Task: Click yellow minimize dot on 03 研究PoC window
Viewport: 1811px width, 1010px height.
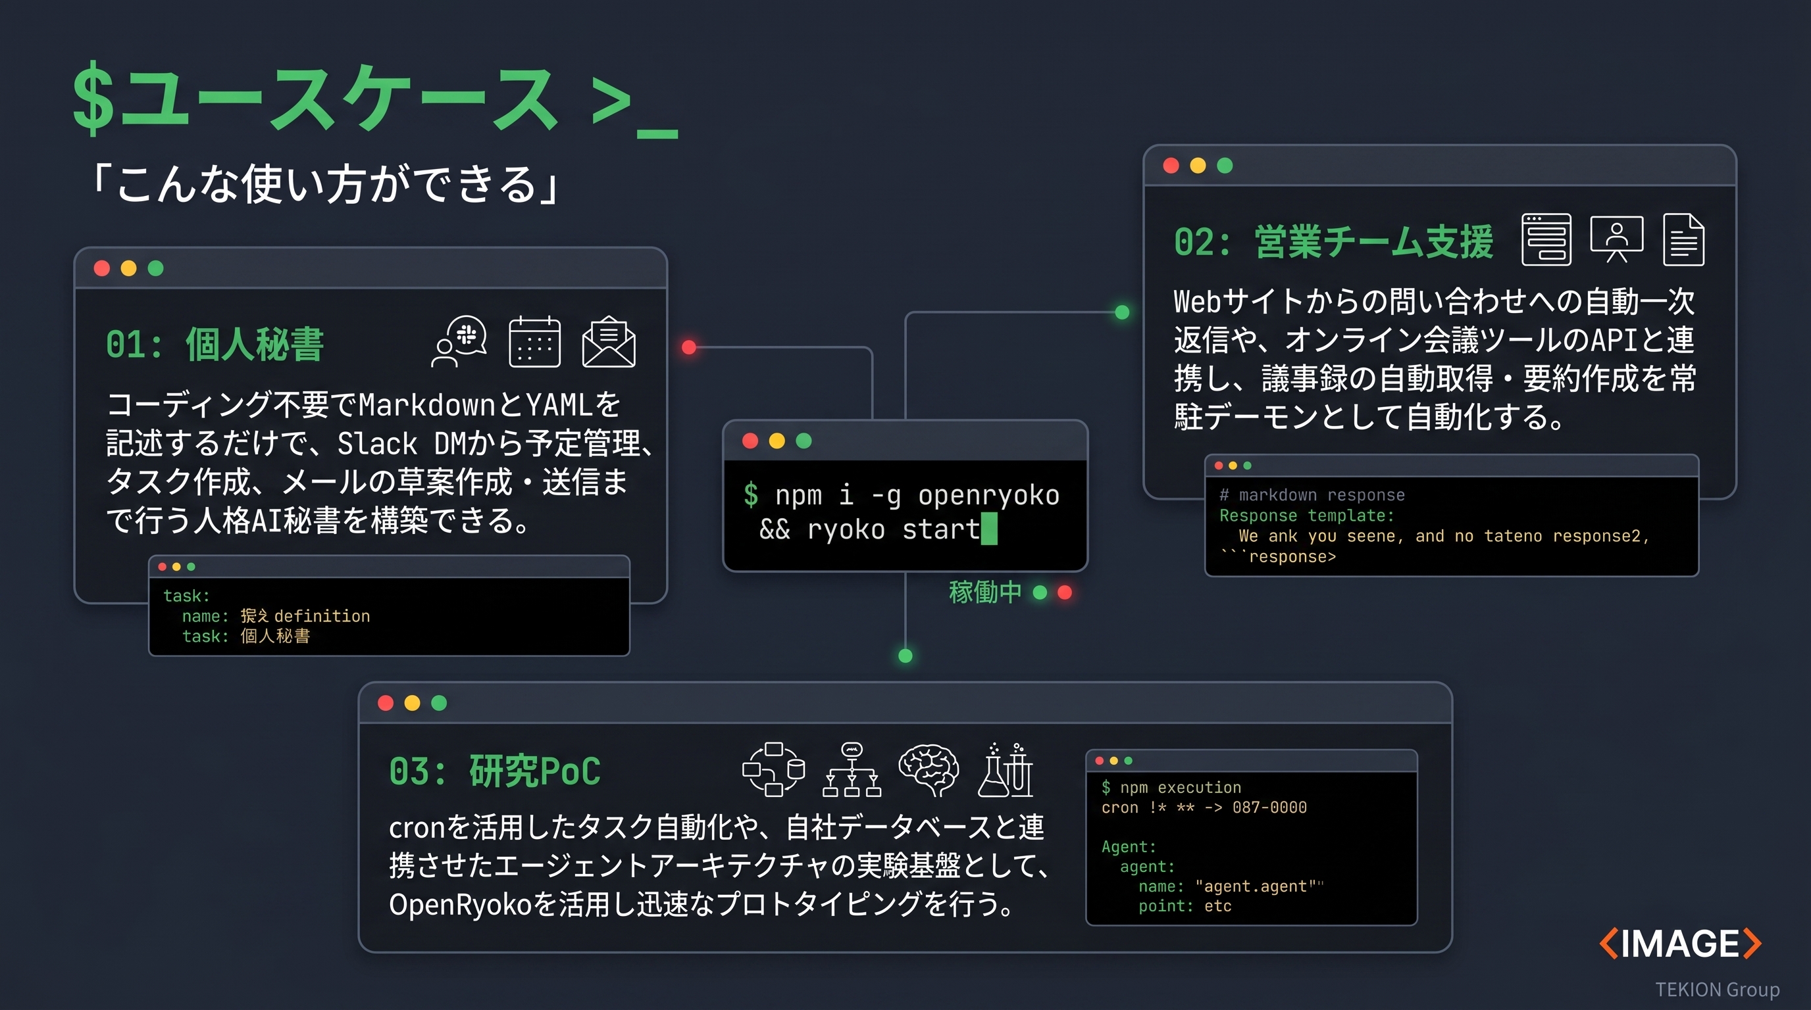Action: pos(413,703)
